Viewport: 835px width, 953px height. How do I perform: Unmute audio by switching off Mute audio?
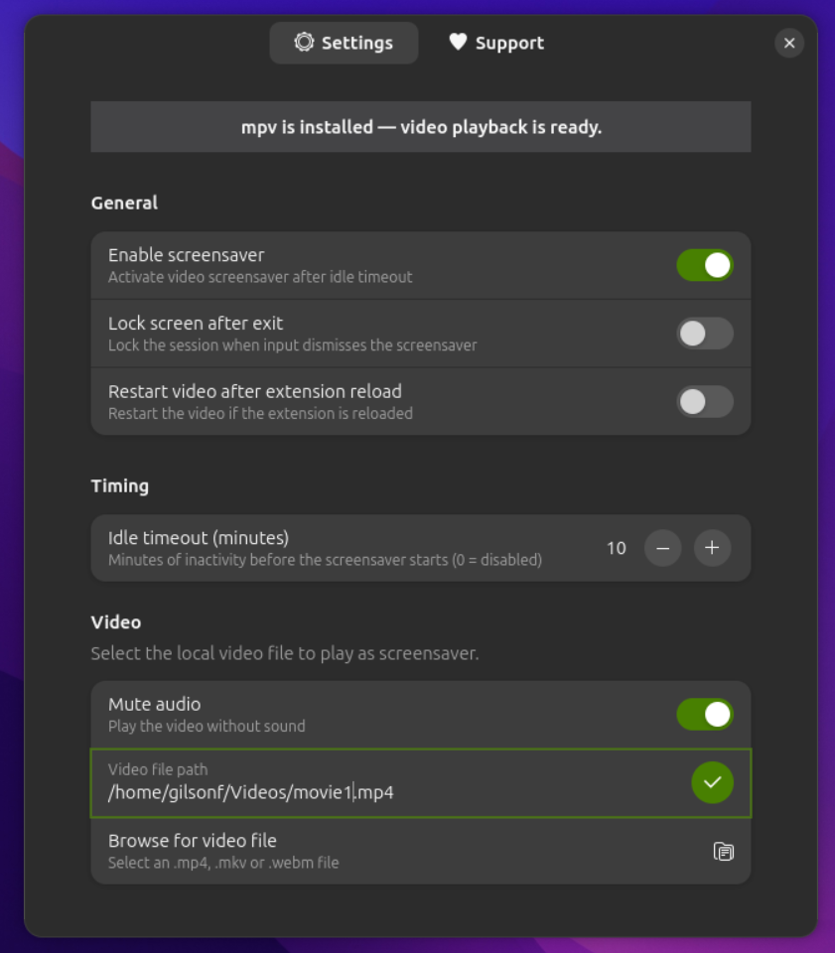pyautogui.click(x=705, y=714)
